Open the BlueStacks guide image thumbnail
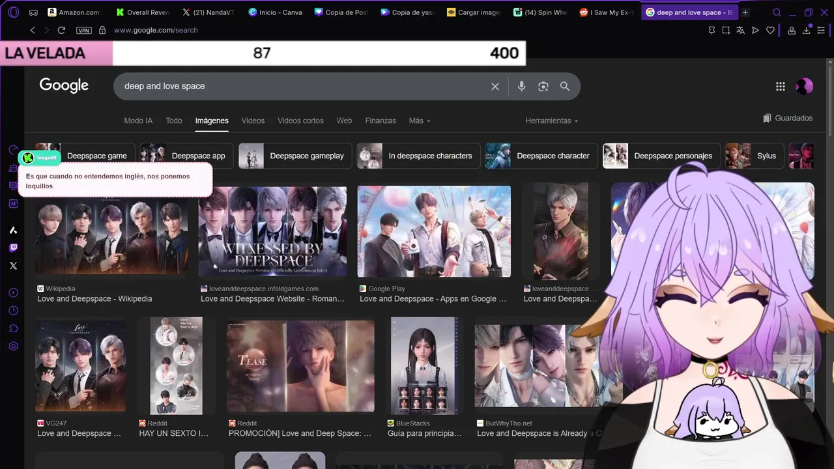The width and height of the screenshot is (834, 469). point(425,365)
